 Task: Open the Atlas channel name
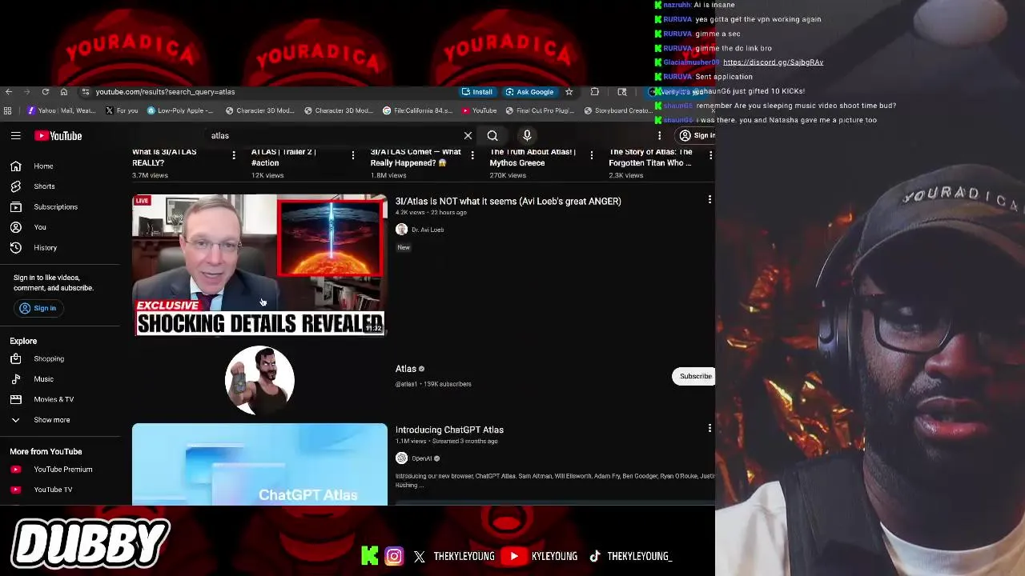(x=406, y=369)
